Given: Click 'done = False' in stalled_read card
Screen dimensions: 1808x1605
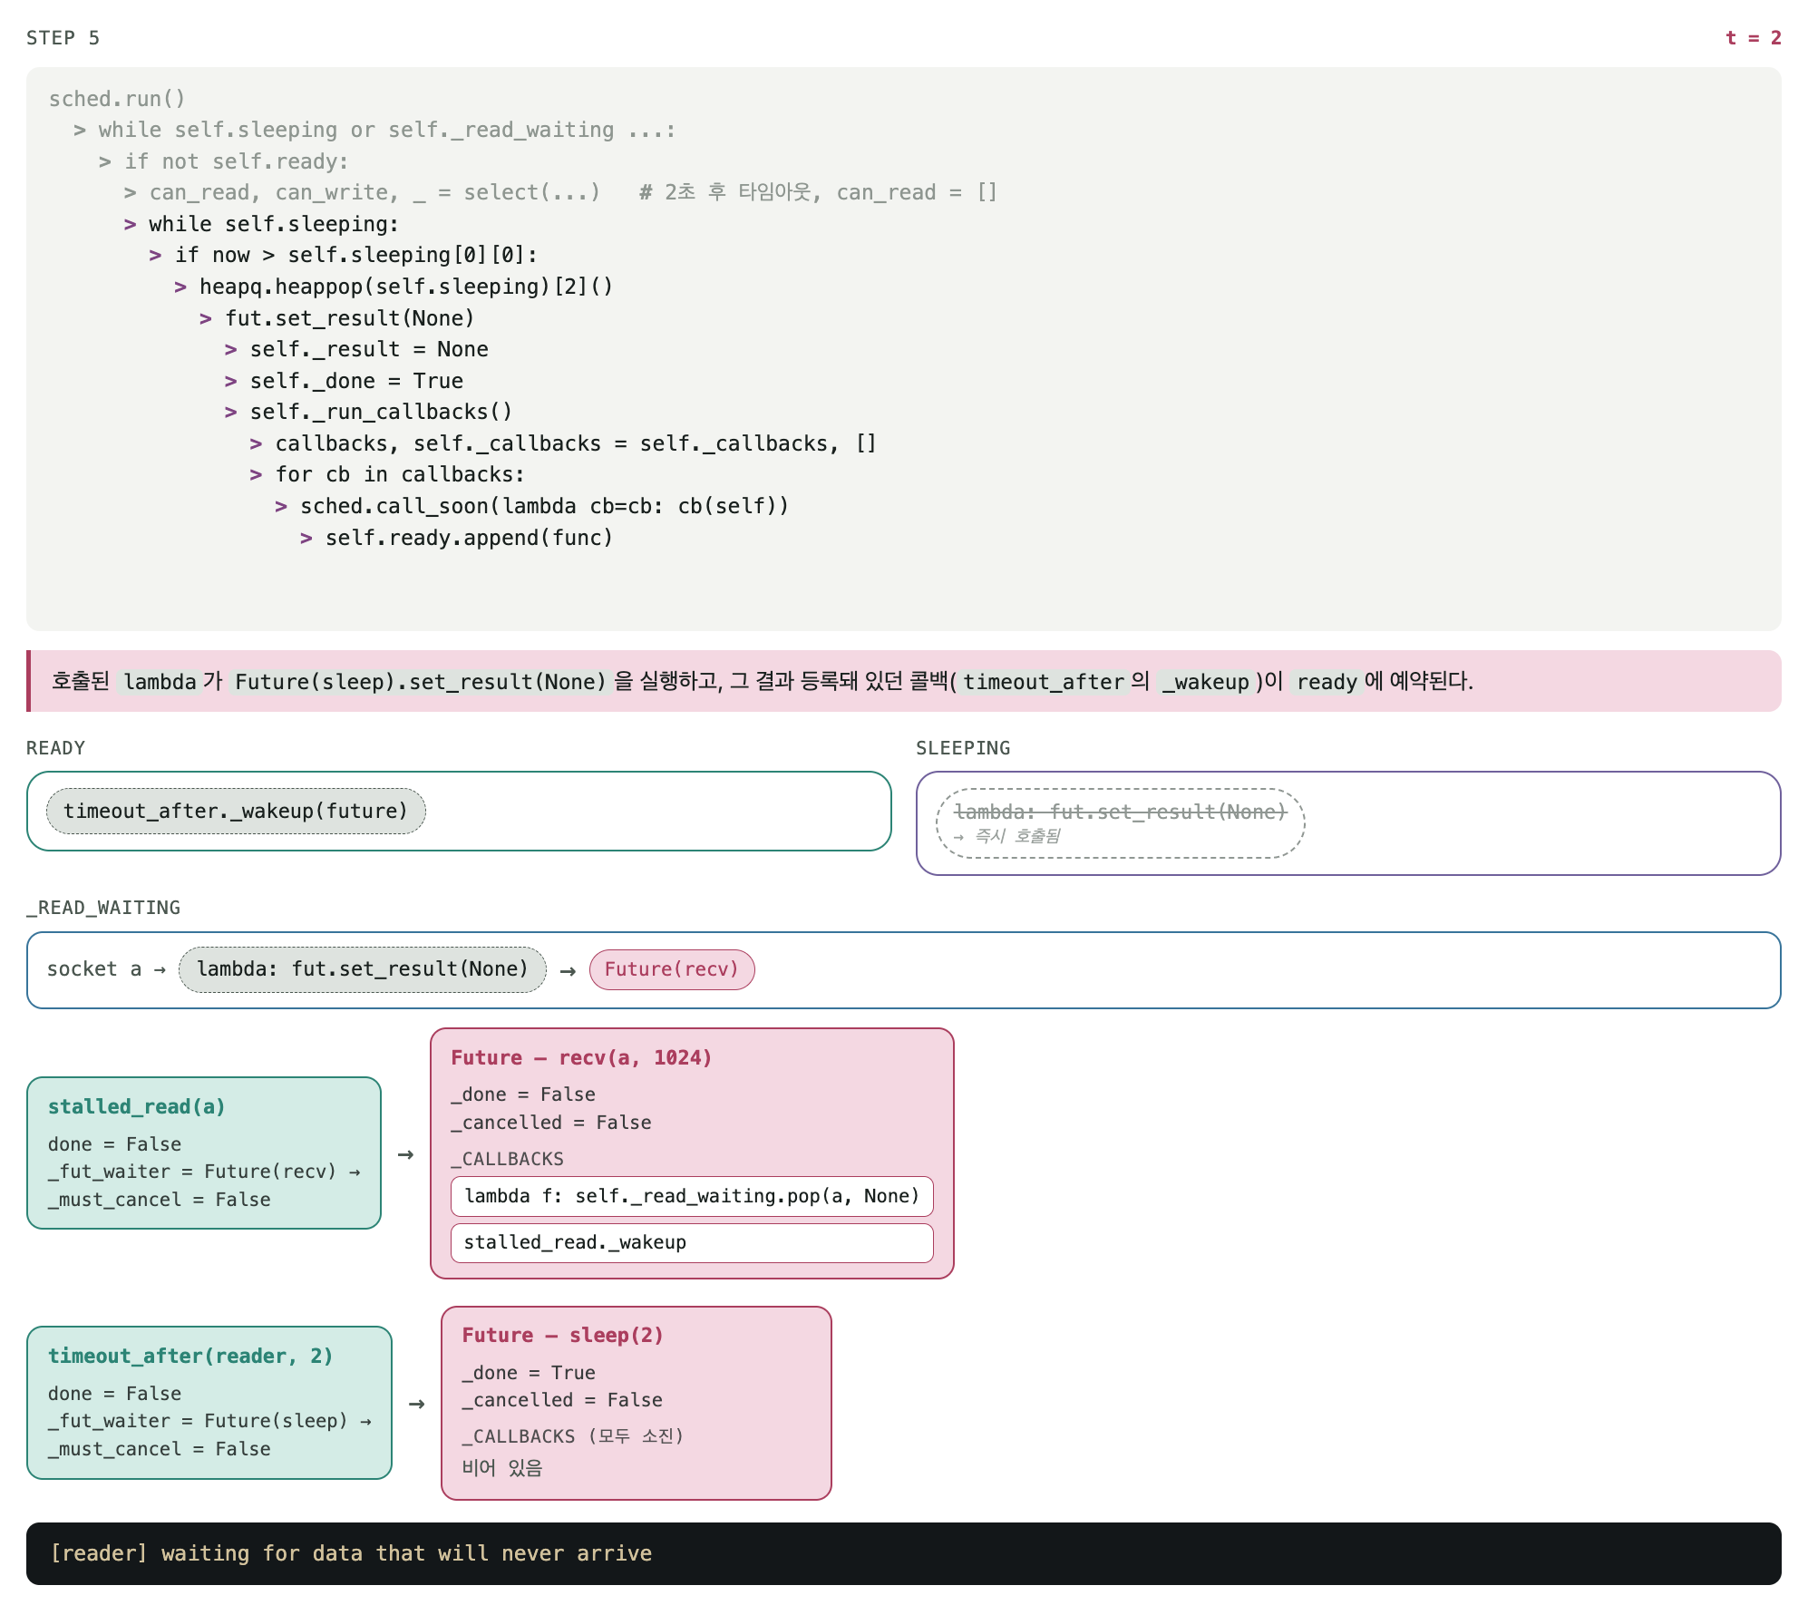Looking at the screenshot, I should 115,1144.
